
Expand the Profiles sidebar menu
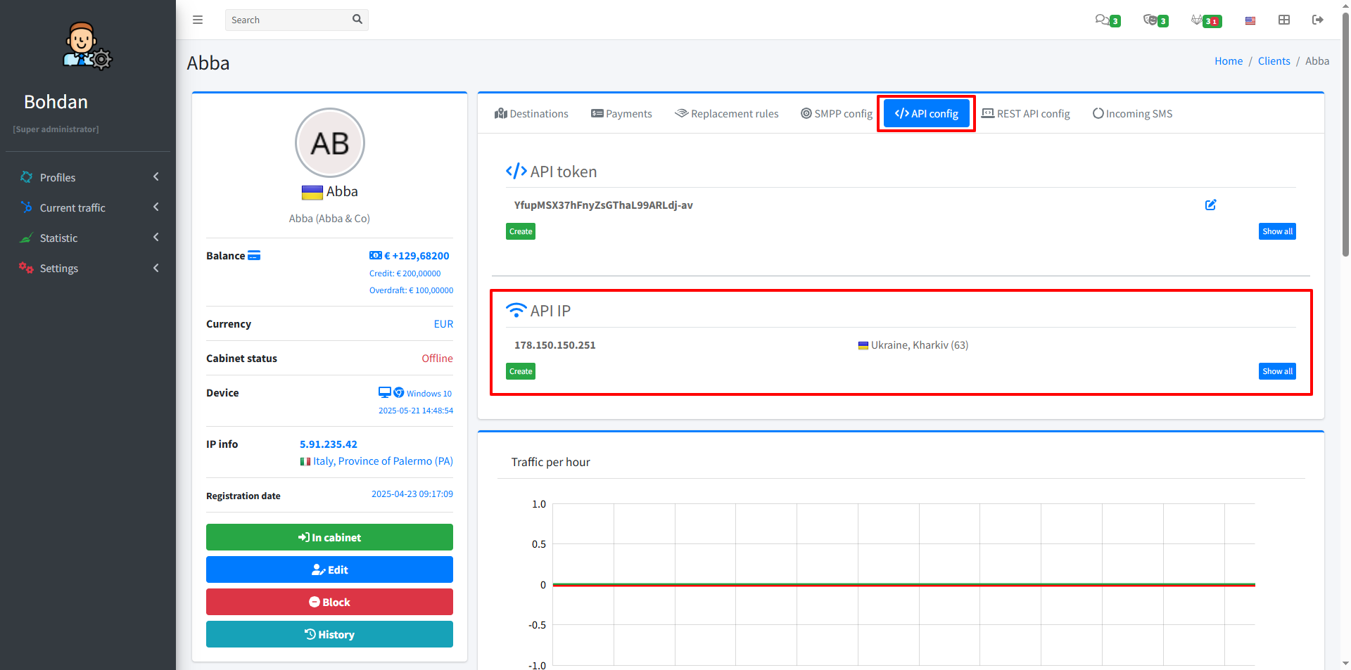[88, 177]
